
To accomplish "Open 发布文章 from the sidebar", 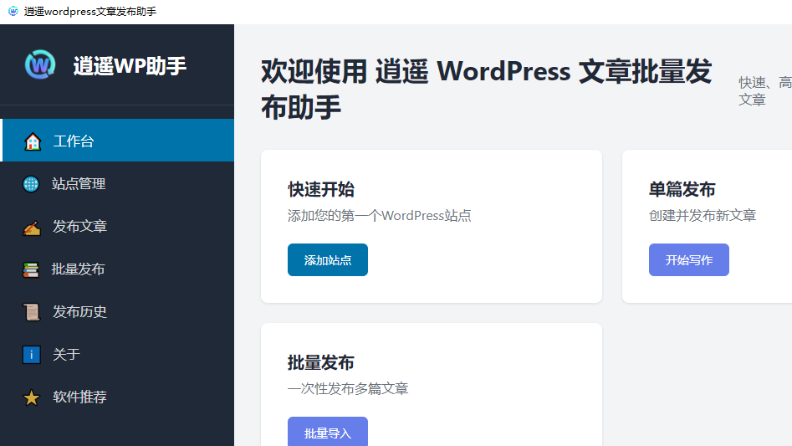I will (x=117, y=226).
